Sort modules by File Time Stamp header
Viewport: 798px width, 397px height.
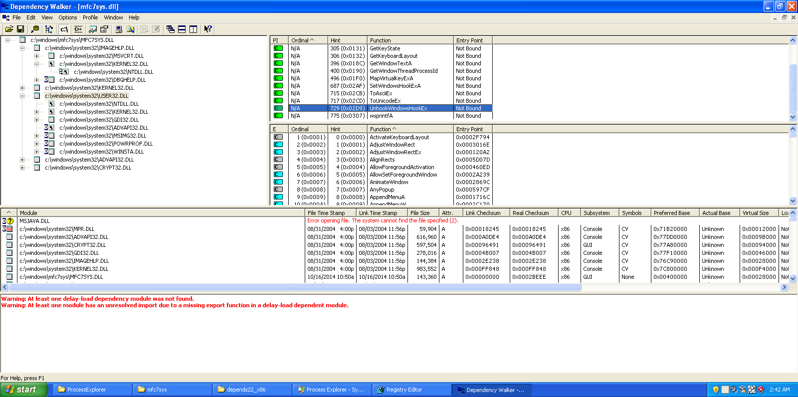click(x=330, y=213)
